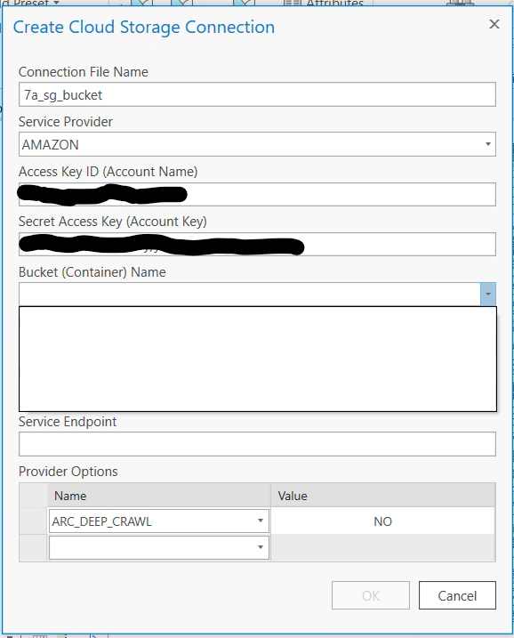
Task: Click the NO value cell
Action: coord(382,521)
